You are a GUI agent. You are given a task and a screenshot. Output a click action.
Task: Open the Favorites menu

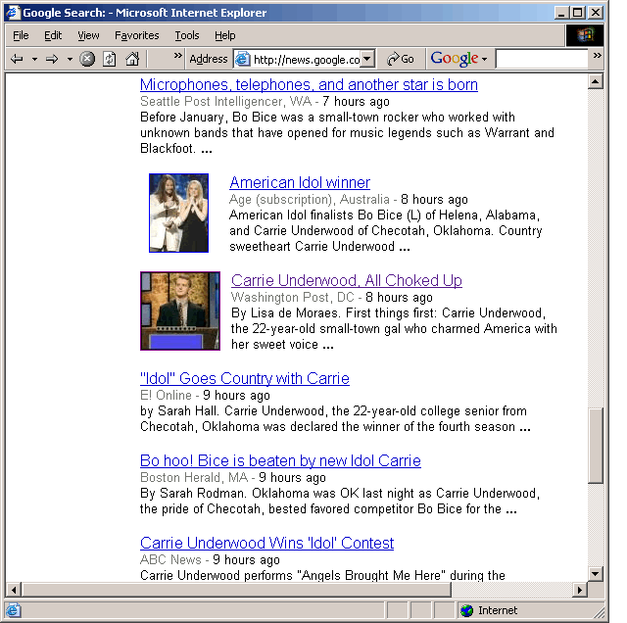[137, 35]
